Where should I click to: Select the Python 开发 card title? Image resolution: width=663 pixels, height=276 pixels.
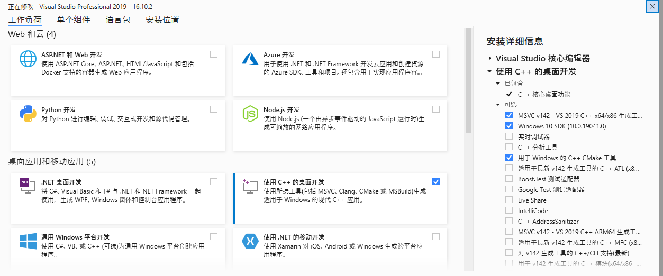(x=59, y=110)
